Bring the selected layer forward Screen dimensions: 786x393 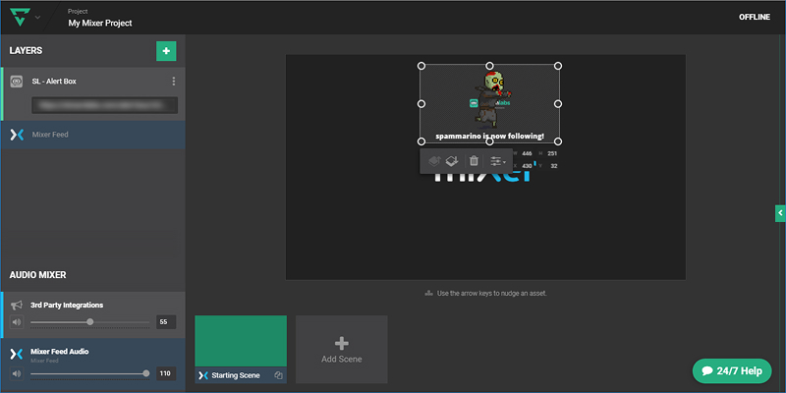pos(434,161)
